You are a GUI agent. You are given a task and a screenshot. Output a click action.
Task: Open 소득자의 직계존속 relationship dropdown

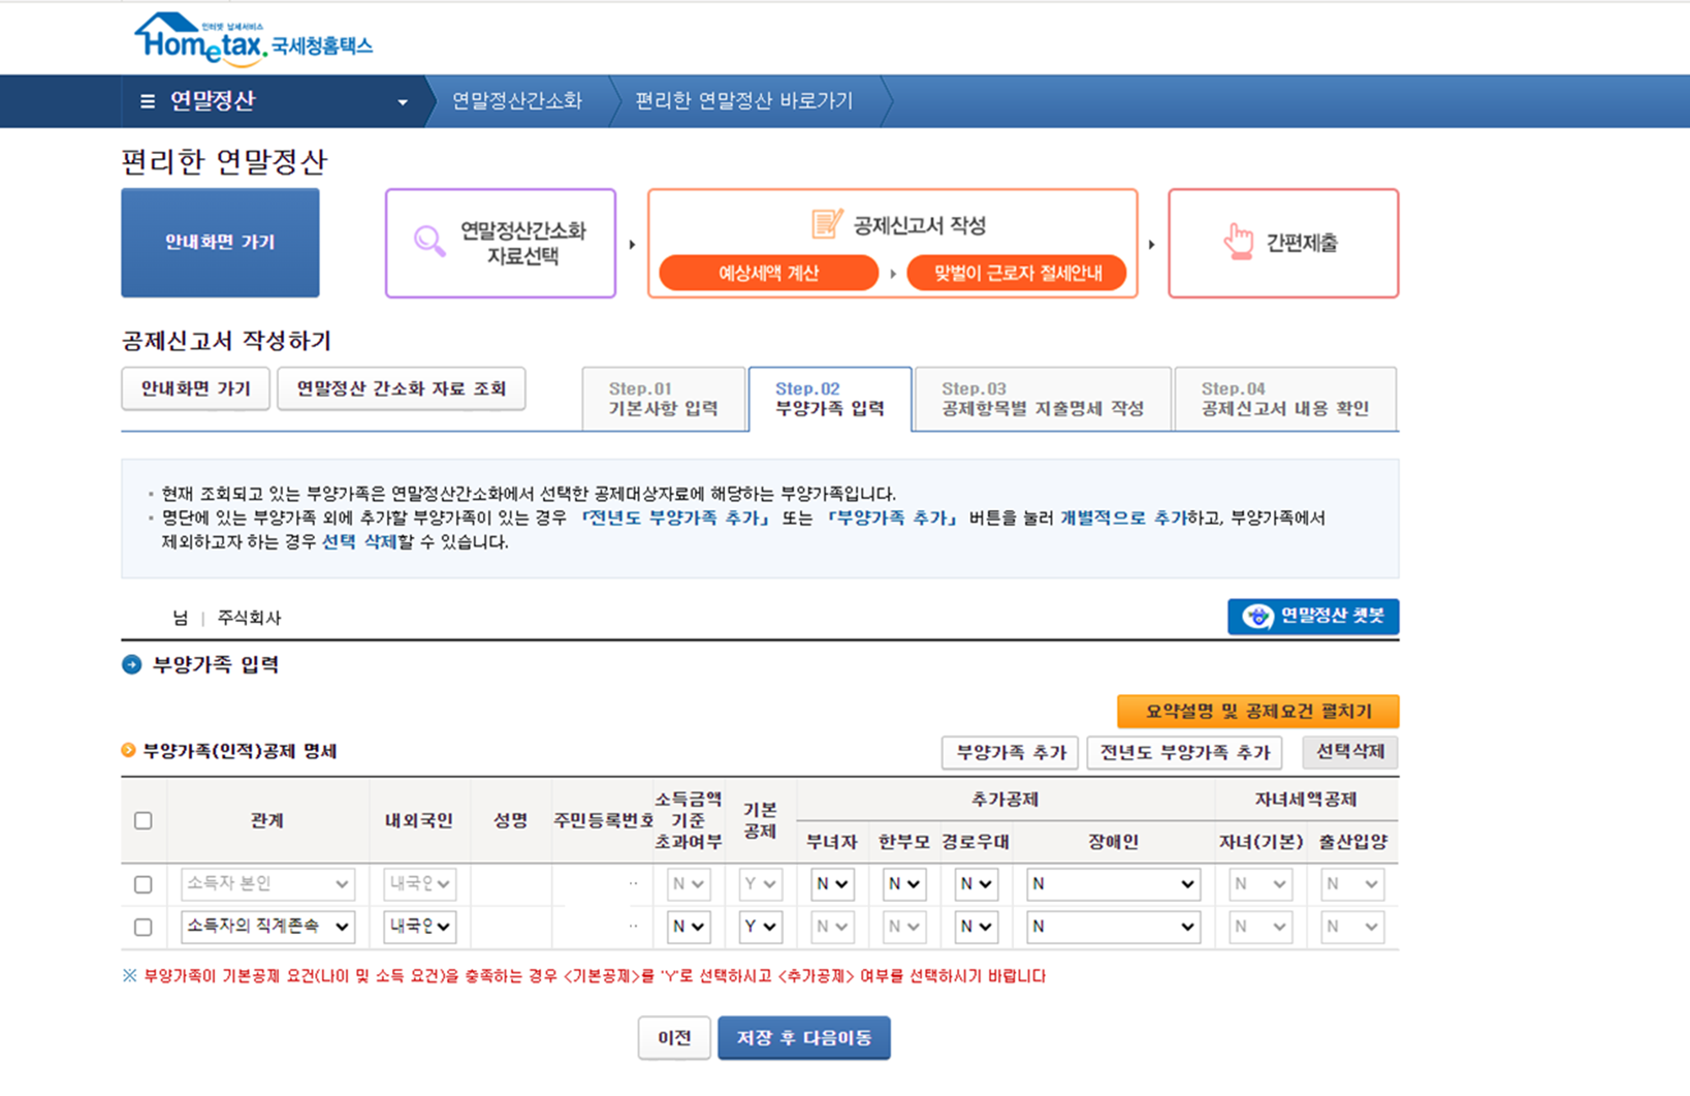tap(267, 927)
